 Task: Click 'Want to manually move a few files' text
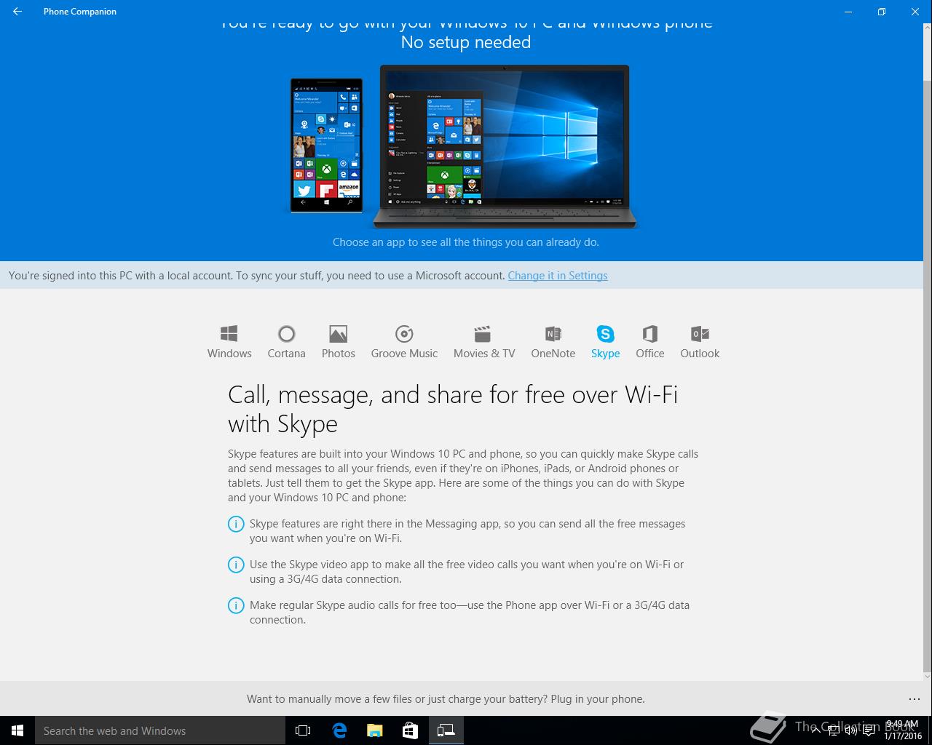point(446,699)
